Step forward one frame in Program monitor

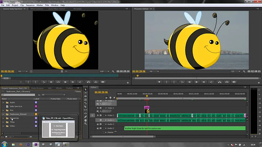click(x=204, y=82)
